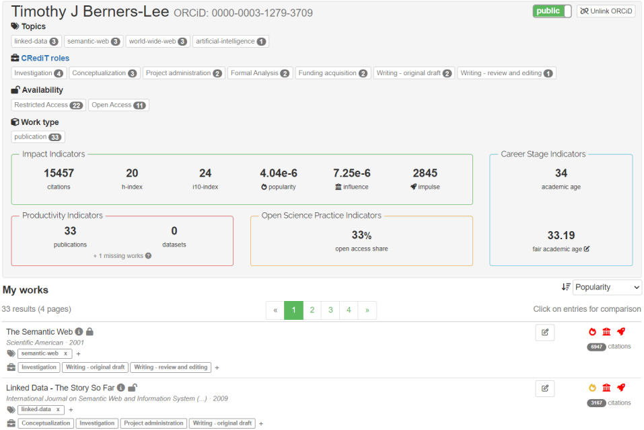The height and width of the screenshot is (430, 644).
Task: Click the impulse impact indicator label
Action: coord(425,187)
